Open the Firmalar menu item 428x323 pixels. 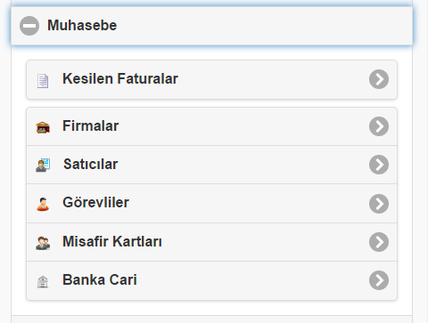pos(211,126)
